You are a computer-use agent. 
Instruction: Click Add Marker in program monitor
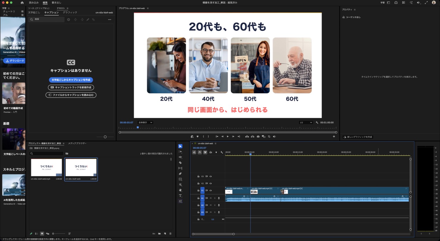197,137
